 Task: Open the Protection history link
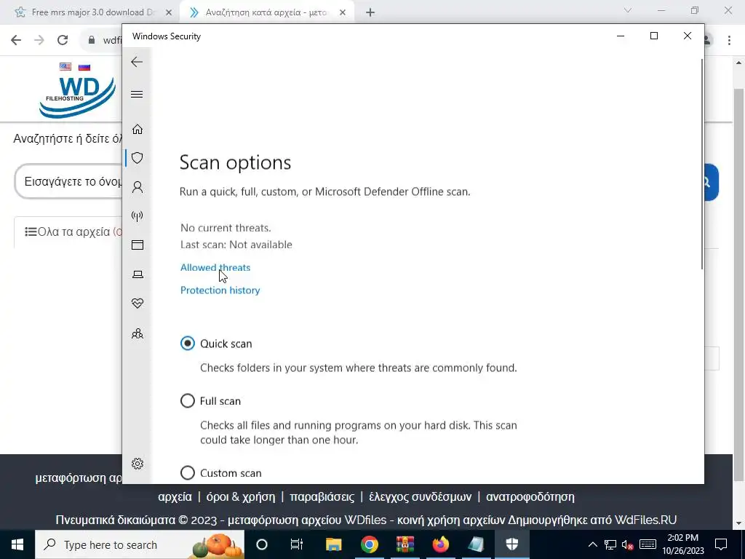220,290
